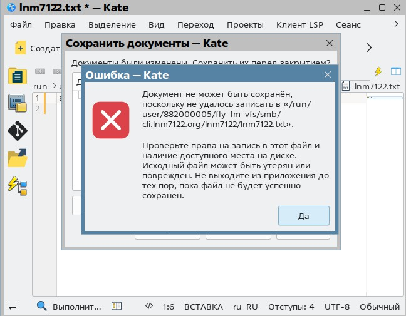The height and width of the screenshot is (316, 406).
Task: Click the code tag icon in status bar
Action: (x=149, y=306)
